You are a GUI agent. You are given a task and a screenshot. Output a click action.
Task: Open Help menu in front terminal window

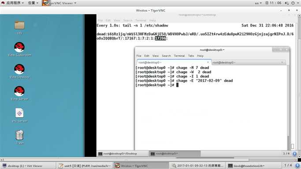[x=200, y=56]
